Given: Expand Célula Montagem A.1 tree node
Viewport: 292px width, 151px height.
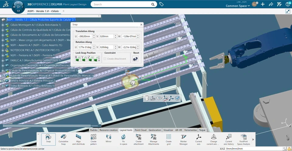Looking at the screenshot, I should click(x=3, y=25).
